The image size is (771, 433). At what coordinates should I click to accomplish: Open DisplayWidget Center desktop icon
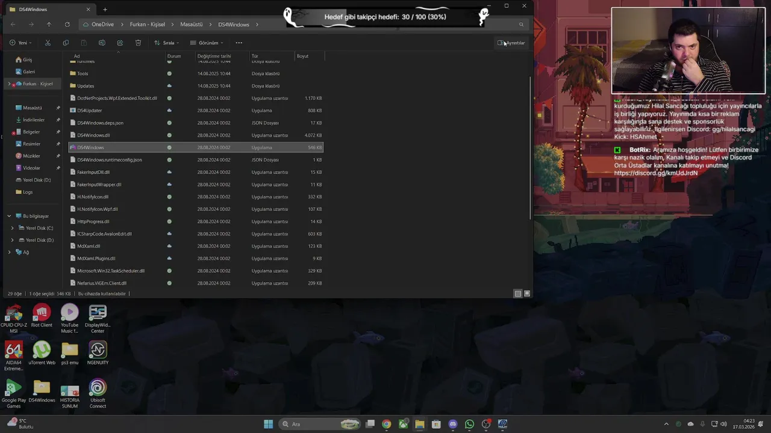98,319
